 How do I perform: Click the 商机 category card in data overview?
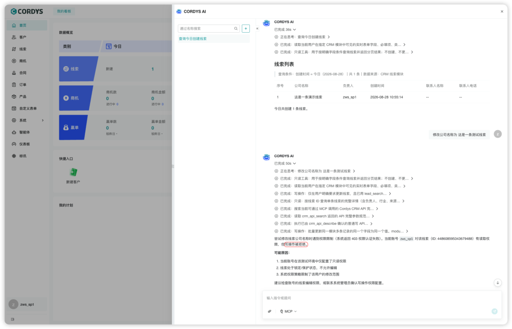[76, 98]
